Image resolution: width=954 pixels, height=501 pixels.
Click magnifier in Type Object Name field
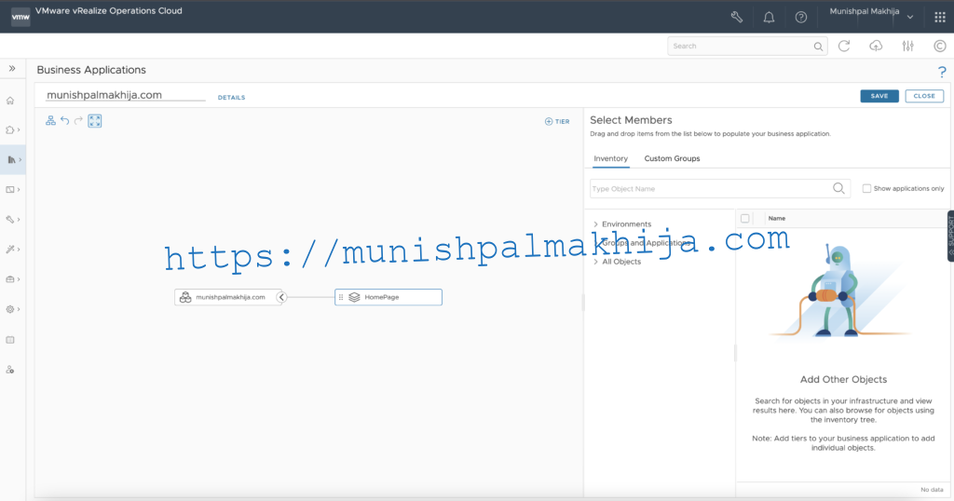click(x=838, y=188)
